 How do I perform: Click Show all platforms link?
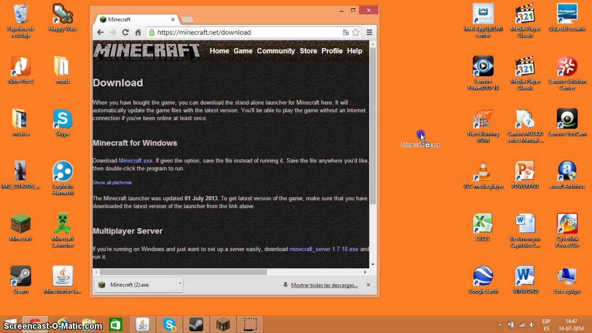[112, 183]
